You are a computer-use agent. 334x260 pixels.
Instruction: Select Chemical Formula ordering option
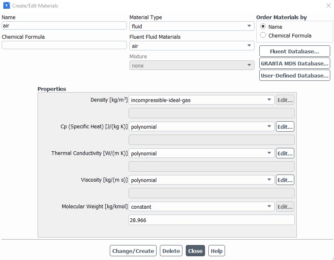(x=263, y=35)
